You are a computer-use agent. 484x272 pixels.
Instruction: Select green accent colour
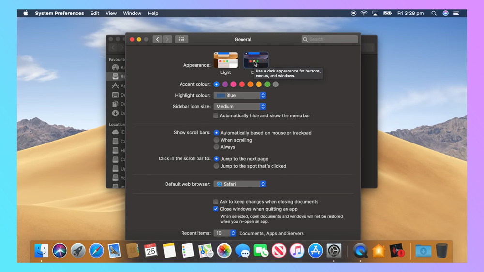(267, 84)
